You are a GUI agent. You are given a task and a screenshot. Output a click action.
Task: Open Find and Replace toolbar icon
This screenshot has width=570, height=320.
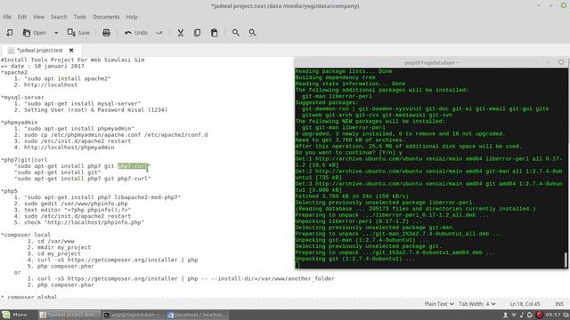coord(252,33)
